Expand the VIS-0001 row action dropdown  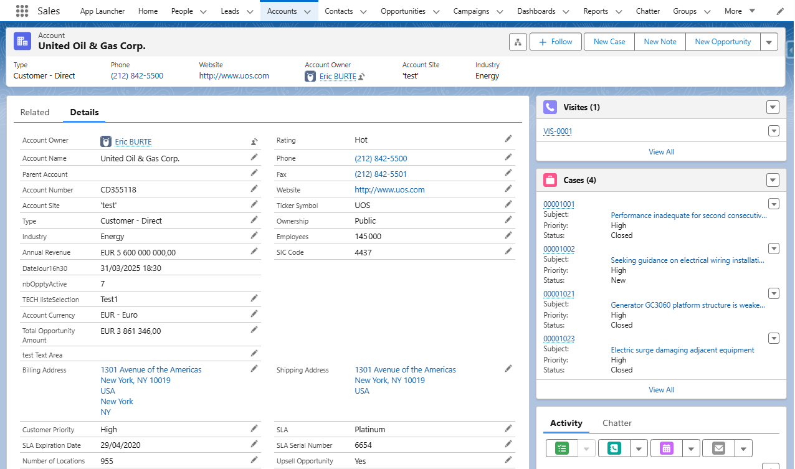click(773, 131)
